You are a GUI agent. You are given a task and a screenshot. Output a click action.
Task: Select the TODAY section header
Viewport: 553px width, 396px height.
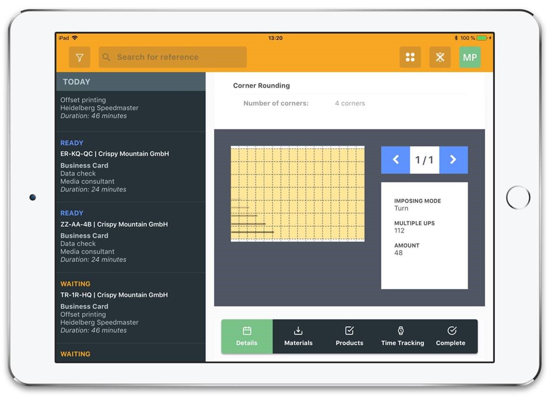point(131,81)
